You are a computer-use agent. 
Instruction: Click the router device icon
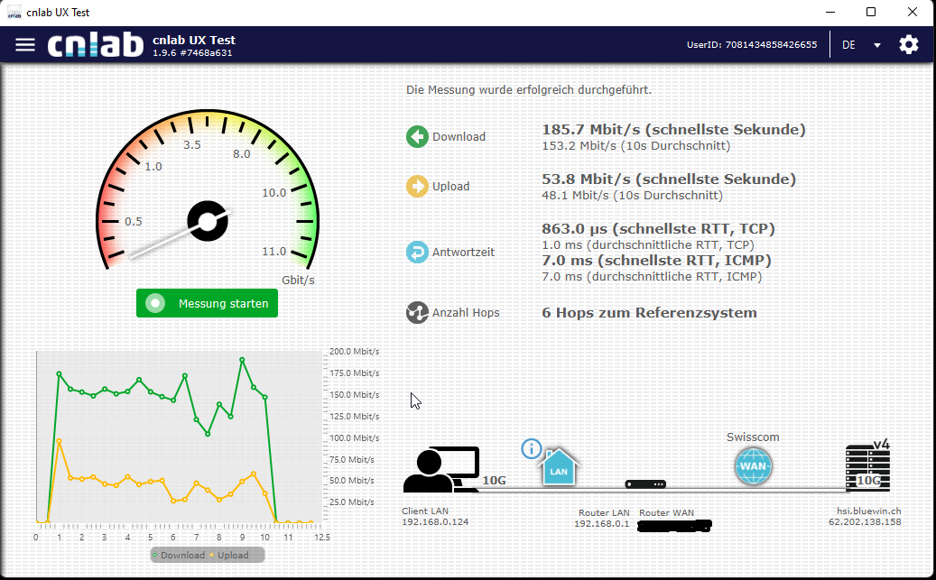coord(645,484)
